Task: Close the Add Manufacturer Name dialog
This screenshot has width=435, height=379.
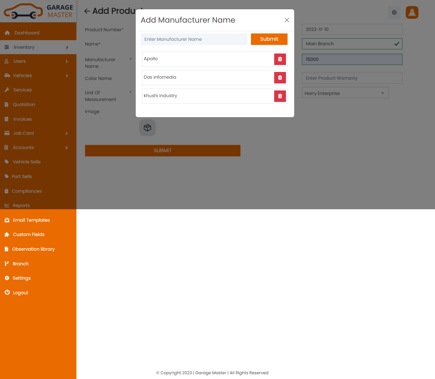Action: pyautogui.click(x=287, y=20)
